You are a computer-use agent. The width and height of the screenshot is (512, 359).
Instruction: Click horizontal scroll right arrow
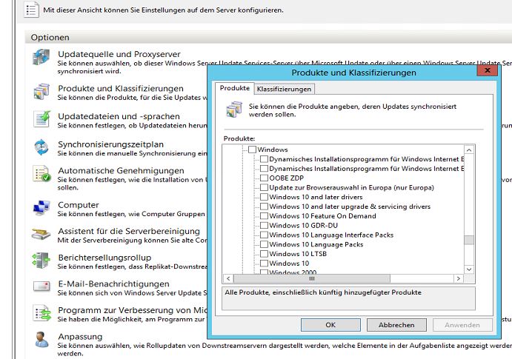point(459,278)
